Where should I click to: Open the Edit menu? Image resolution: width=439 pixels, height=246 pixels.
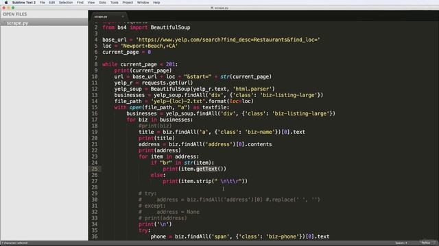[x=52, y=3]
